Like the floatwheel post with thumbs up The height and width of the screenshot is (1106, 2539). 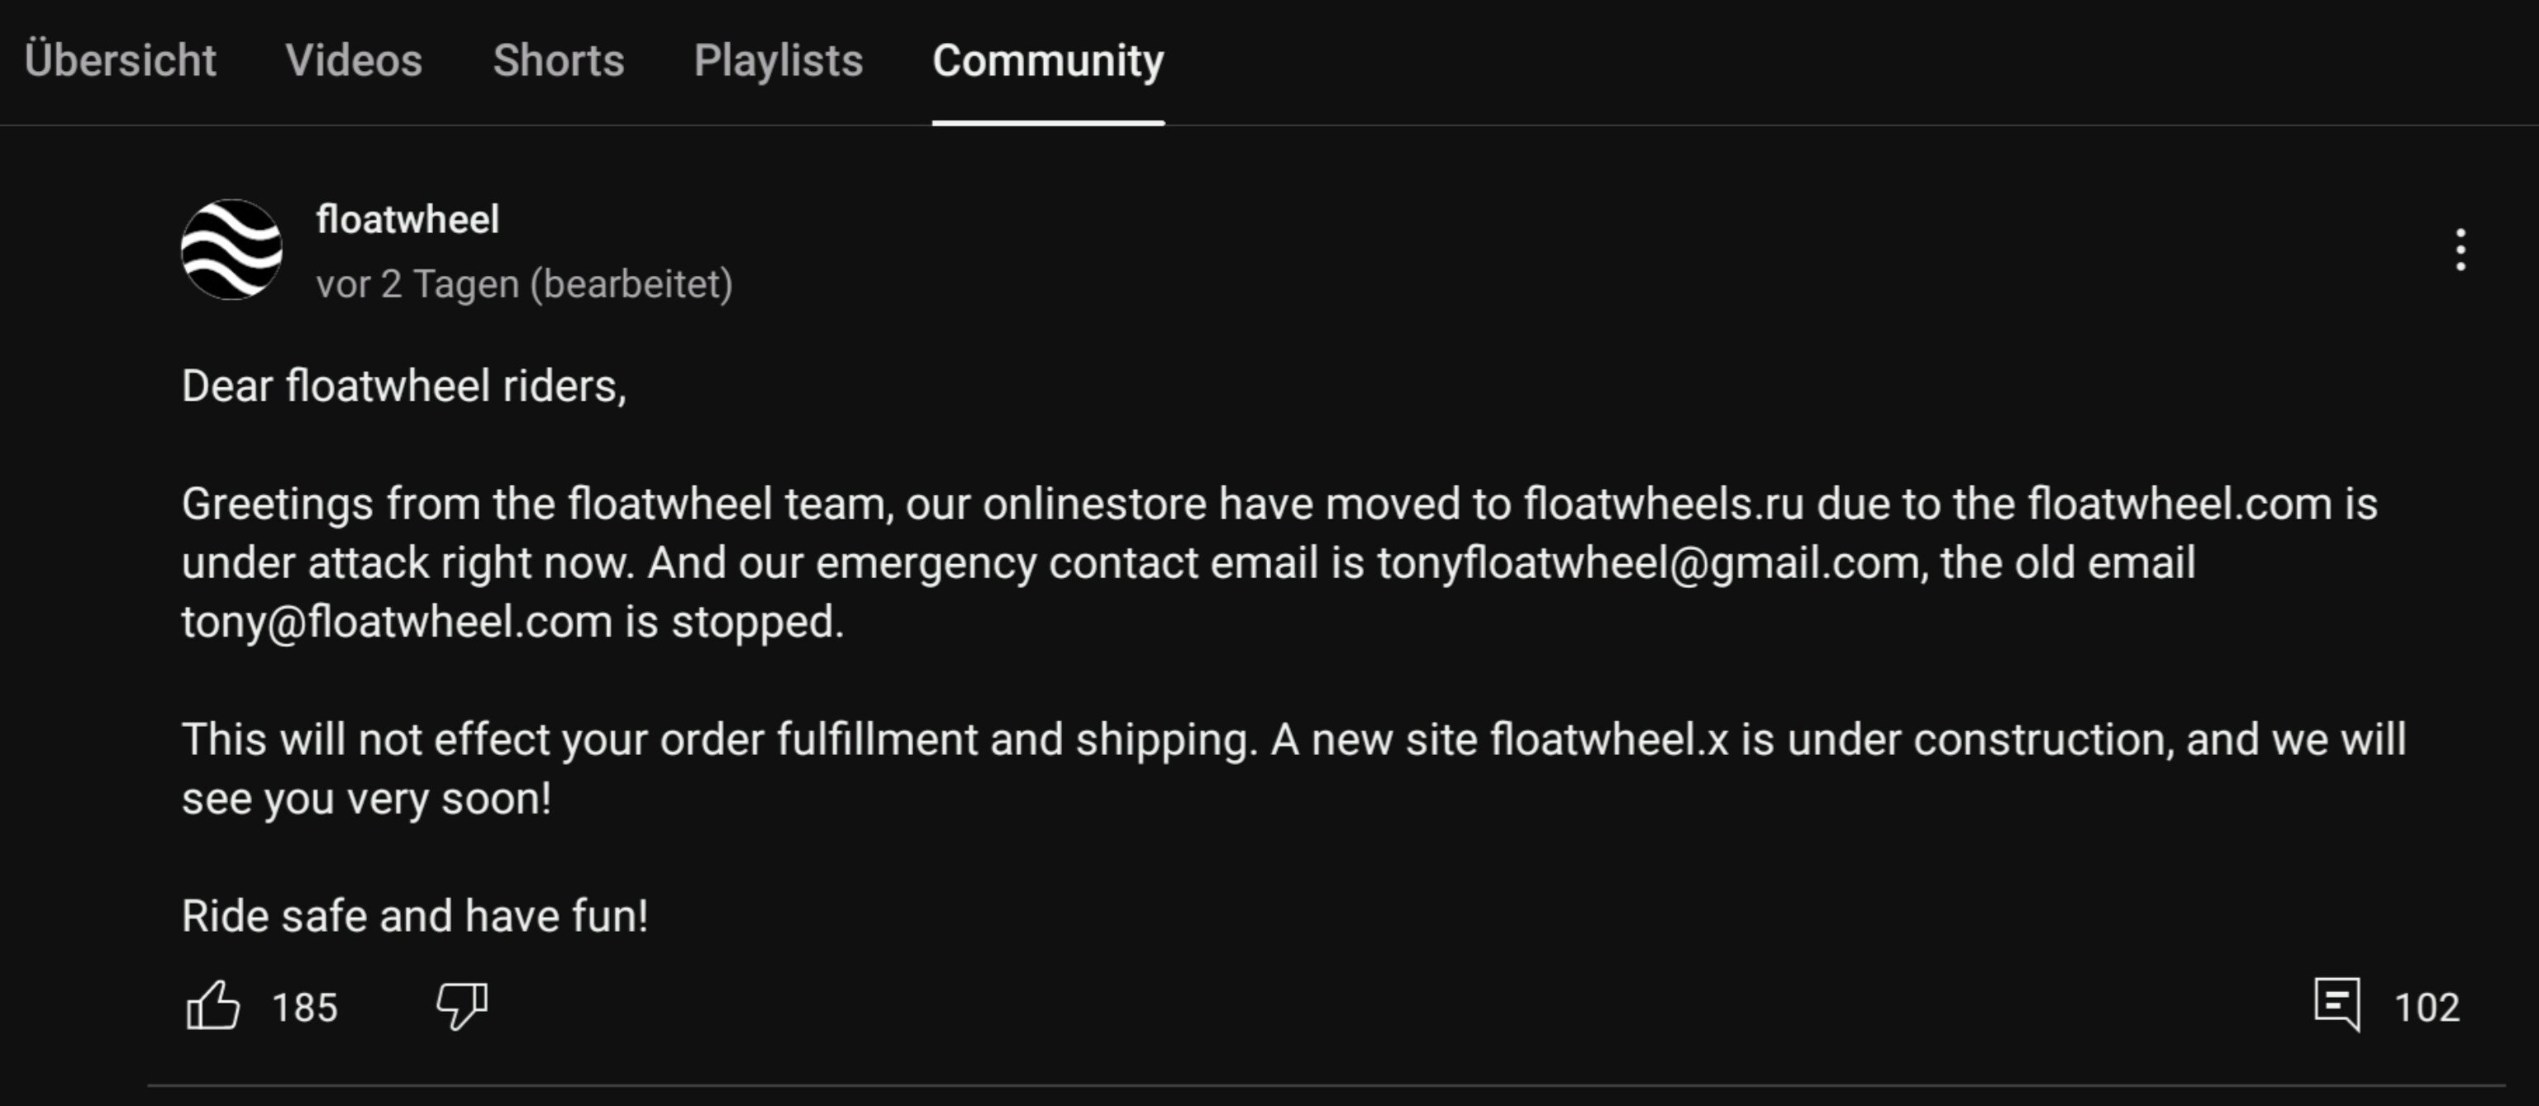[213, 1005]
